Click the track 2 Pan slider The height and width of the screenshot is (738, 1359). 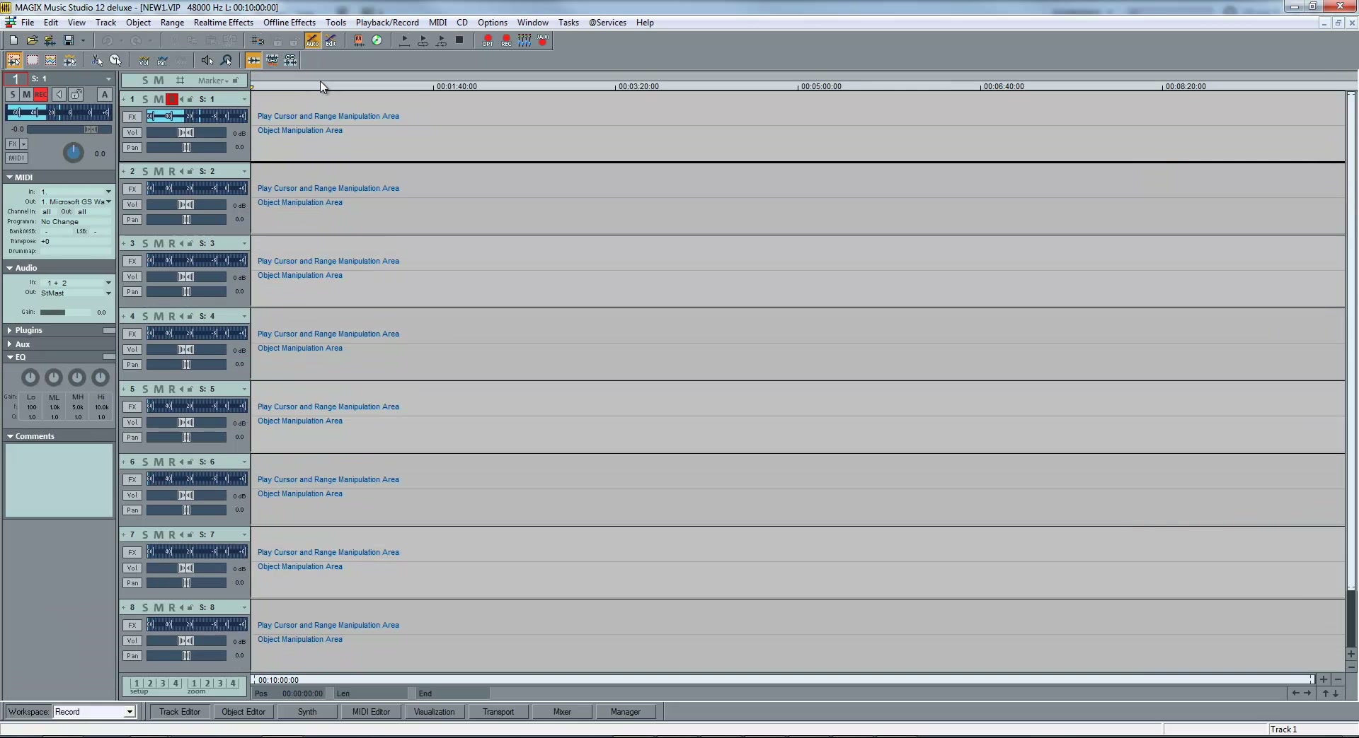(186, 219)
